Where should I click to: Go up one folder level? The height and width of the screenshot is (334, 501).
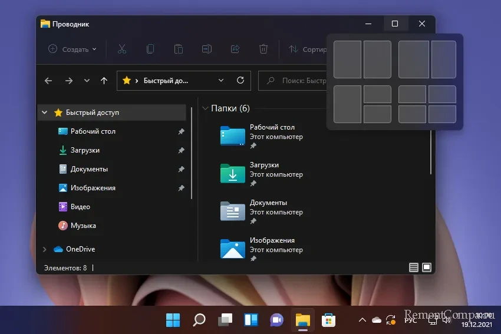pos(104,81)
